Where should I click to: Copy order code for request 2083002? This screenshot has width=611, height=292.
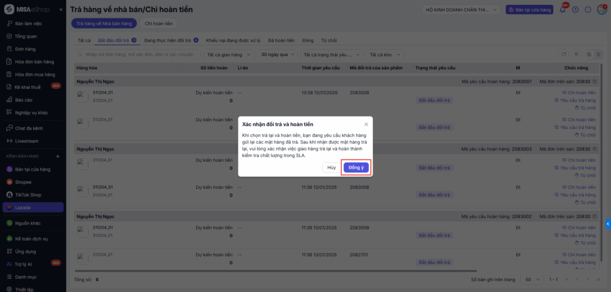[x=595, y=216]
